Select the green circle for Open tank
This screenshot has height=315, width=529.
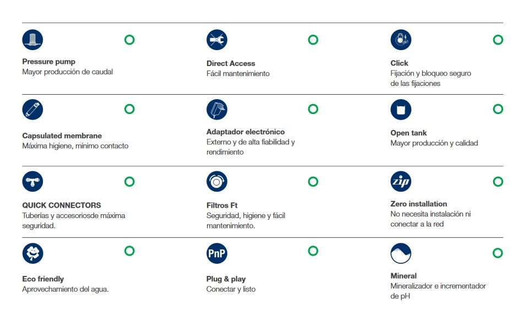point(498,109)
